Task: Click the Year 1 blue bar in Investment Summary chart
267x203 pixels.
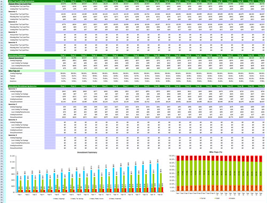Action: [x=18, y=184]
